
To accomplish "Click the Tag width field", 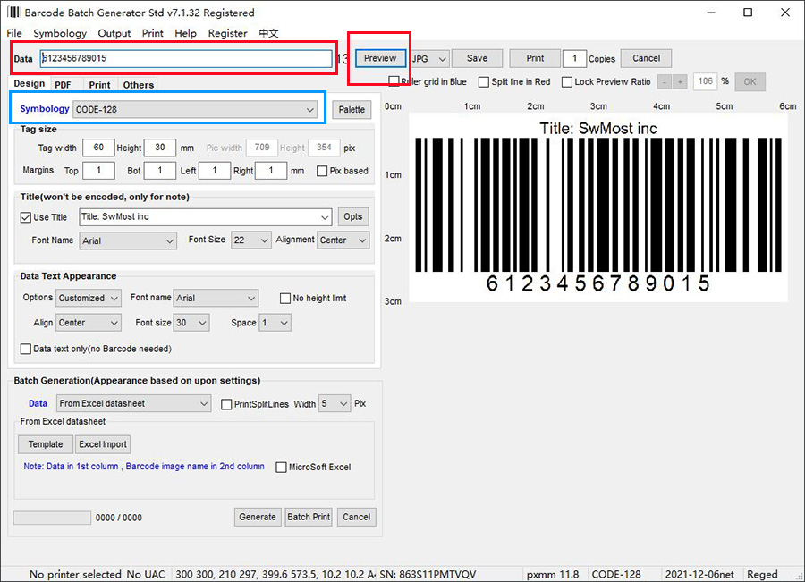I will 98,148.
